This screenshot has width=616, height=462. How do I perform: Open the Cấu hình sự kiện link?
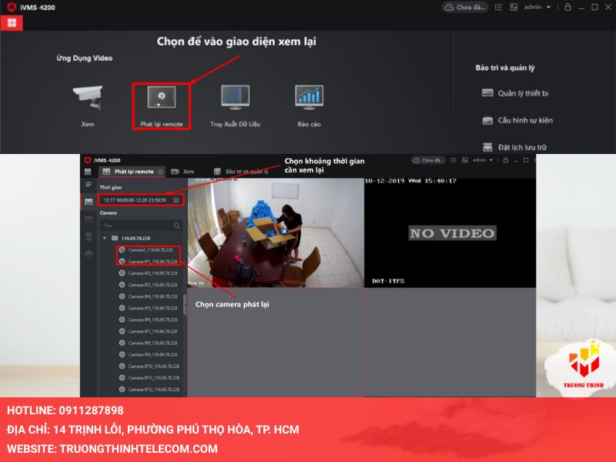click(525, 120)
